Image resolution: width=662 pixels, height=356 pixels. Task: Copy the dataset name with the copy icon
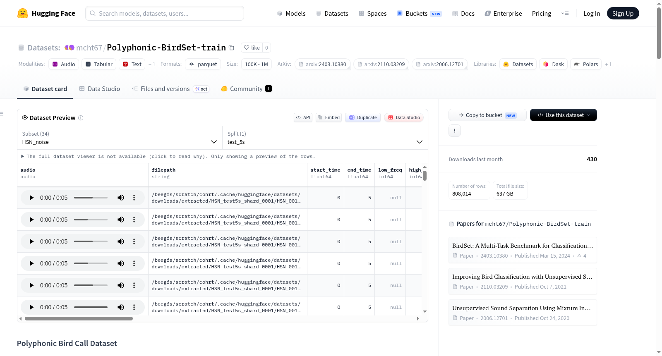tap(232, 48)
